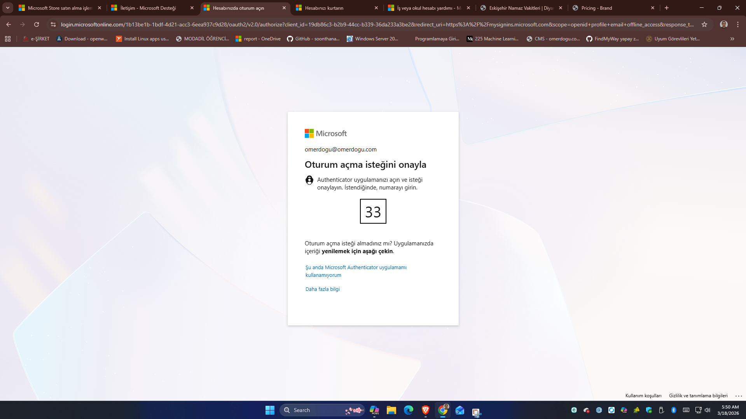Select the Hesabınızda oturum açın tab
746x419 pixels.
tap(245, 8)
